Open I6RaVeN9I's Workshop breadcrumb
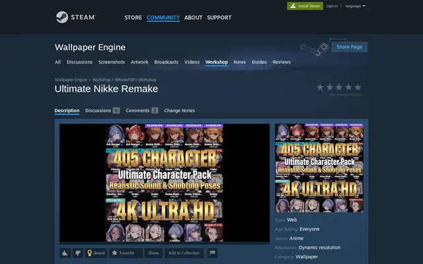The image size is (423, 264). point(135,80)
